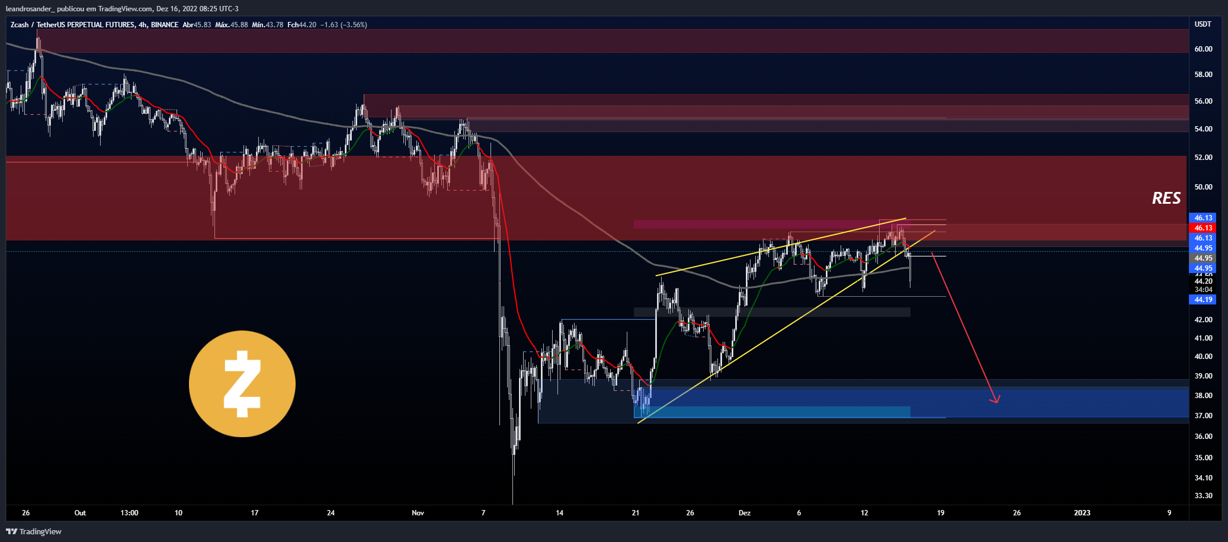Click the TradingView logo at bottom left
This screenshot has width=1228, height=542.
[x=34, y=531]
